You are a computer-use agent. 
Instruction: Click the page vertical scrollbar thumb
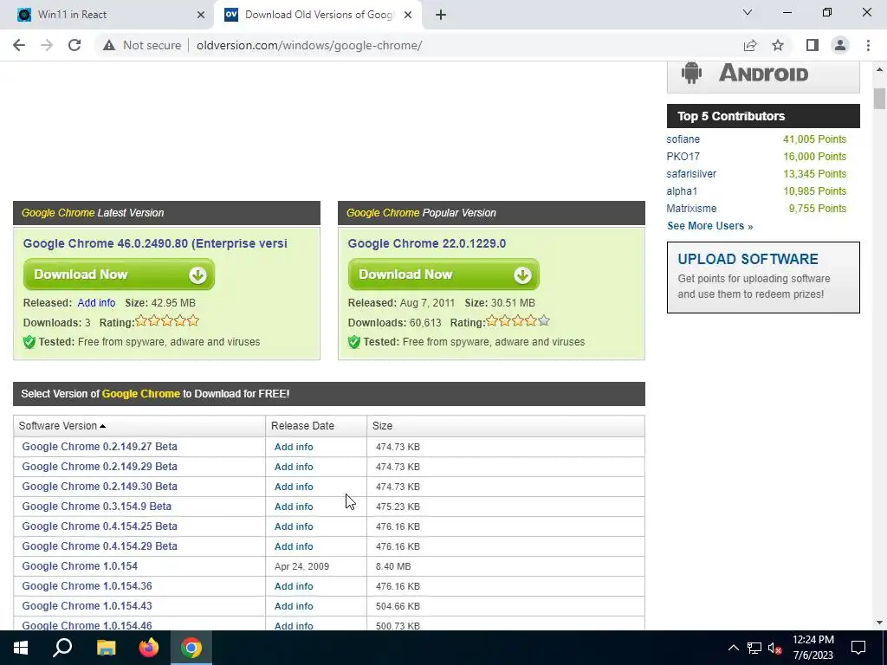(x=879, y=99)
